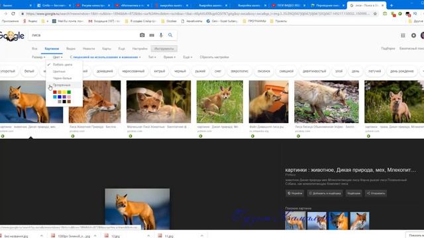Image resolution: width=424 pixels, height=238 pixels.
Task: Click the browser address bar URL
Action: coord(199,13)
